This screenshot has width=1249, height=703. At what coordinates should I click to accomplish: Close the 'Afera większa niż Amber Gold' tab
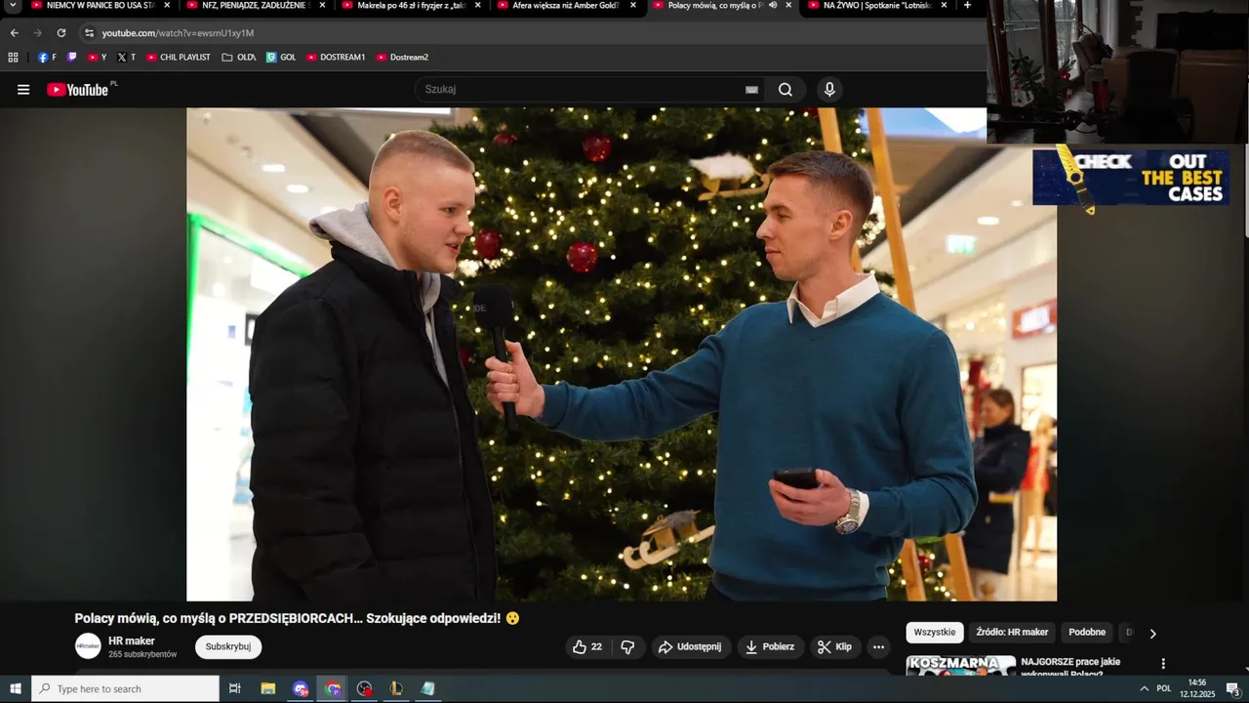tap(632, 6)
